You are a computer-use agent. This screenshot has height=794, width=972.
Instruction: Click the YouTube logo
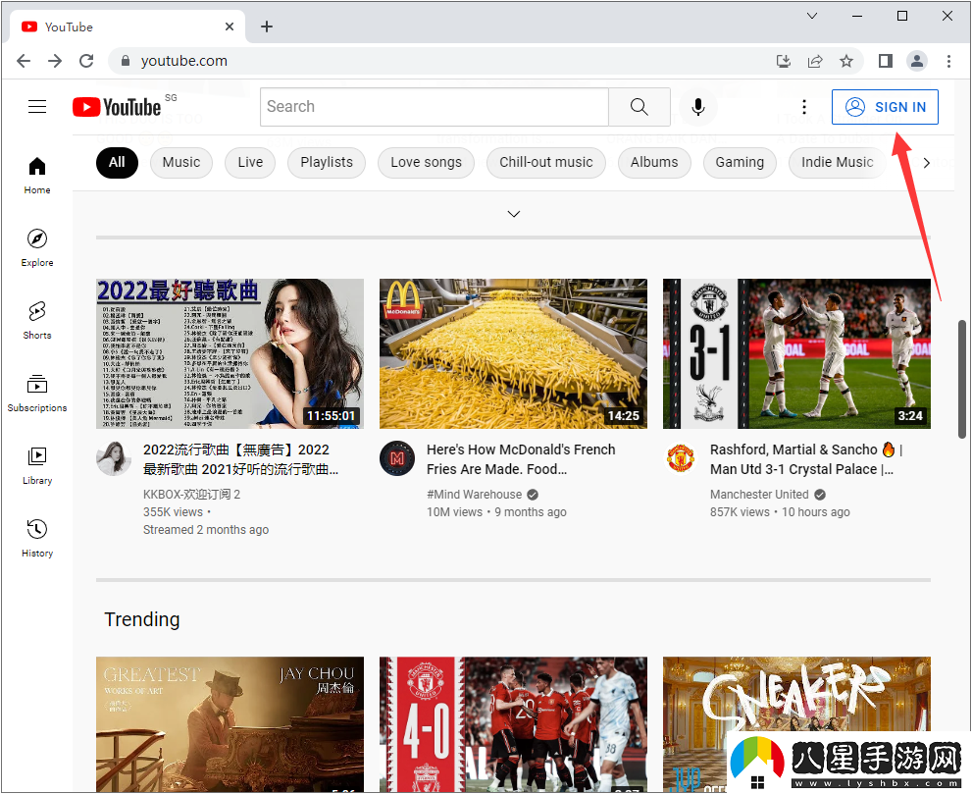point(117,107)
